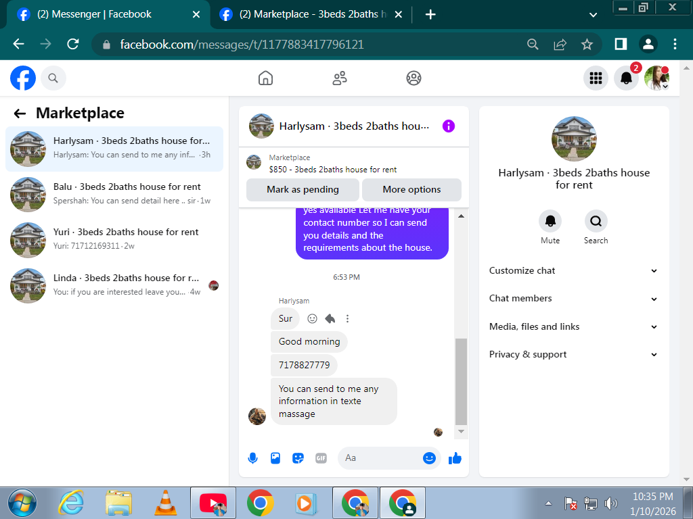Show hidden system tray icons

pyautogui.click(x=548, y=503)
